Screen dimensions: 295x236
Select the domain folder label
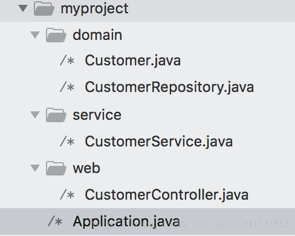(97, 35)
